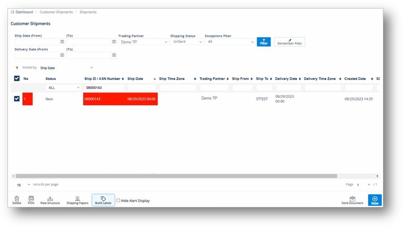Open Shipping Papers icon
Image resolution: width=403 pixels, height=227 pixels.
click(x=77, y=199)
